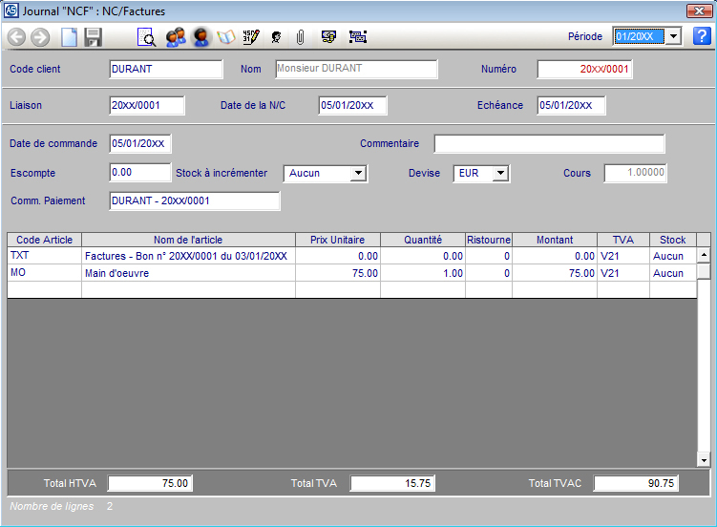Open the blue help question mark
Screen dimensions: 717x527
point(702,36)
